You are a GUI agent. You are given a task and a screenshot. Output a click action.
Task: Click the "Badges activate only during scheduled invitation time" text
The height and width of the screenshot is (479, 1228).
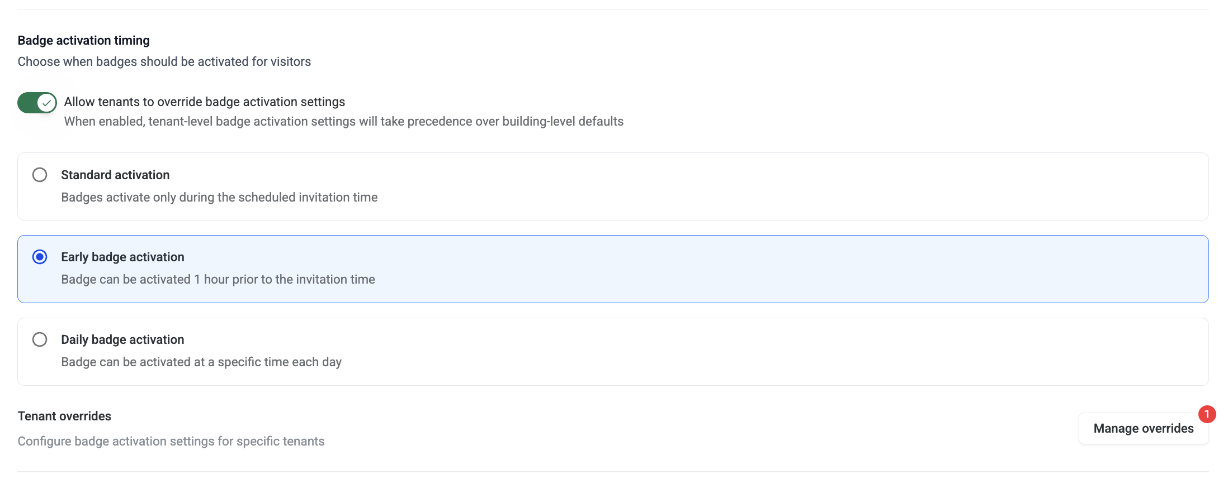click(219, 197)
